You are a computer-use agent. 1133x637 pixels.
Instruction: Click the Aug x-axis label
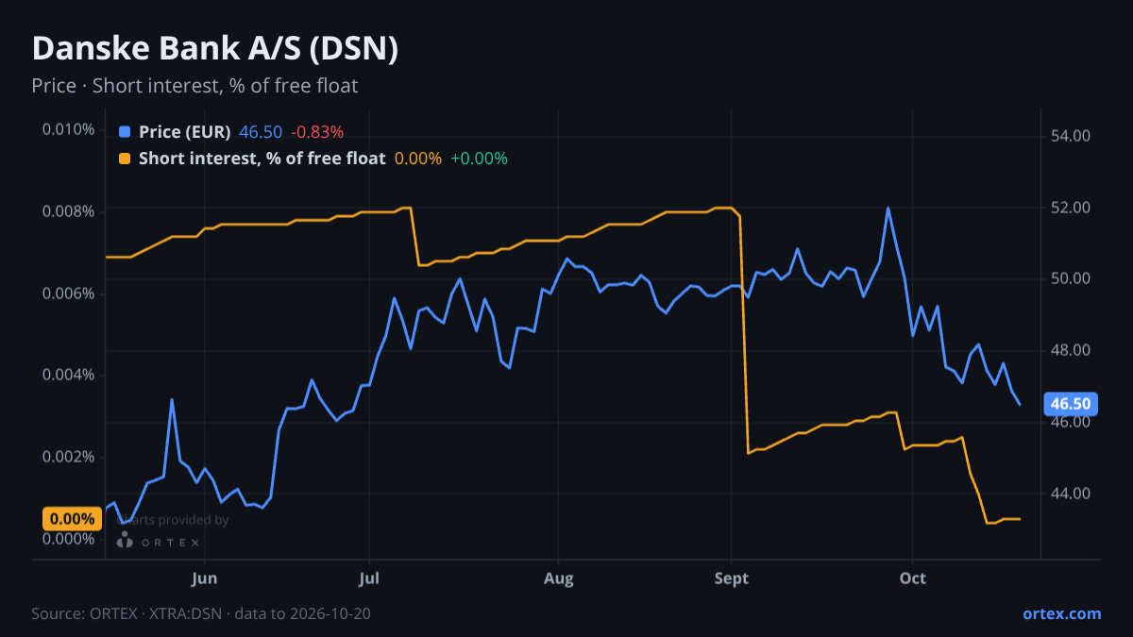[559, 578]
